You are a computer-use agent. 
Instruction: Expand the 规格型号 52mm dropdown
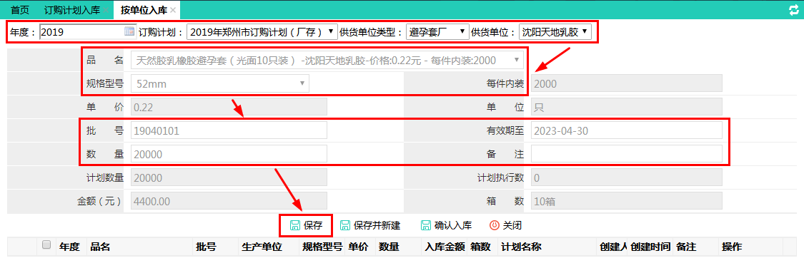click(x=220, y=83)
